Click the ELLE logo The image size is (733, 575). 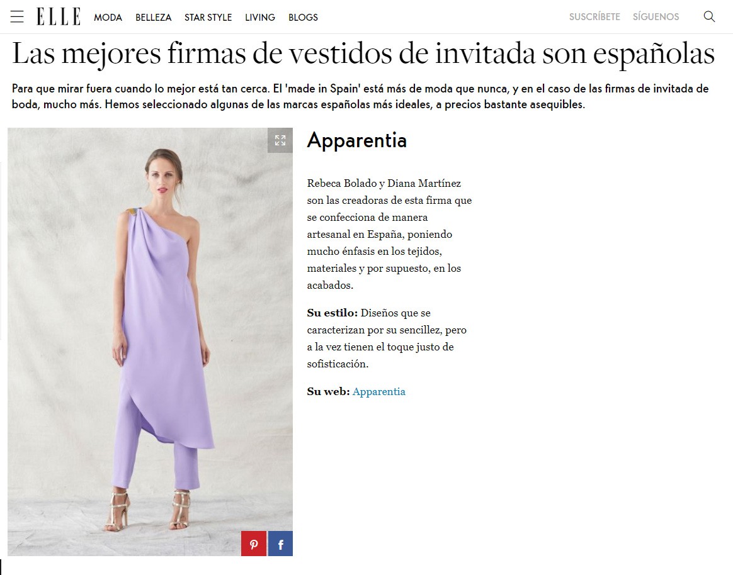pos(59,17)
